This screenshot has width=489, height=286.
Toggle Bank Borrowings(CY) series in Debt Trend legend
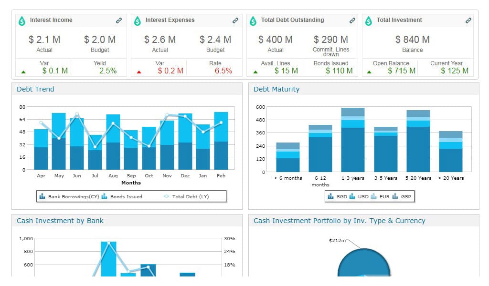coord(69,196)
